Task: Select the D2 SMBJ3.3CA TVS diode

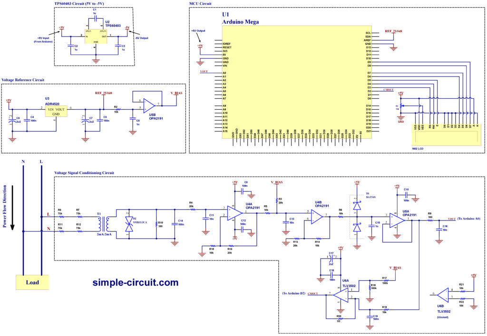Action: tap(128, 224)
